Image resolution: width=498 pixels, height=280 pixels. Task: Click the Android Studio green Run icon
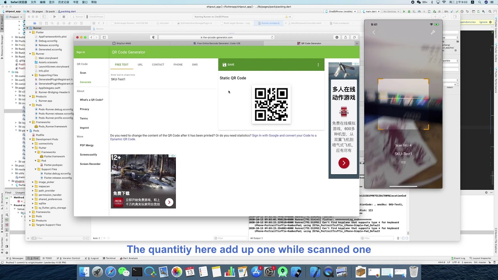pos(404,12)
